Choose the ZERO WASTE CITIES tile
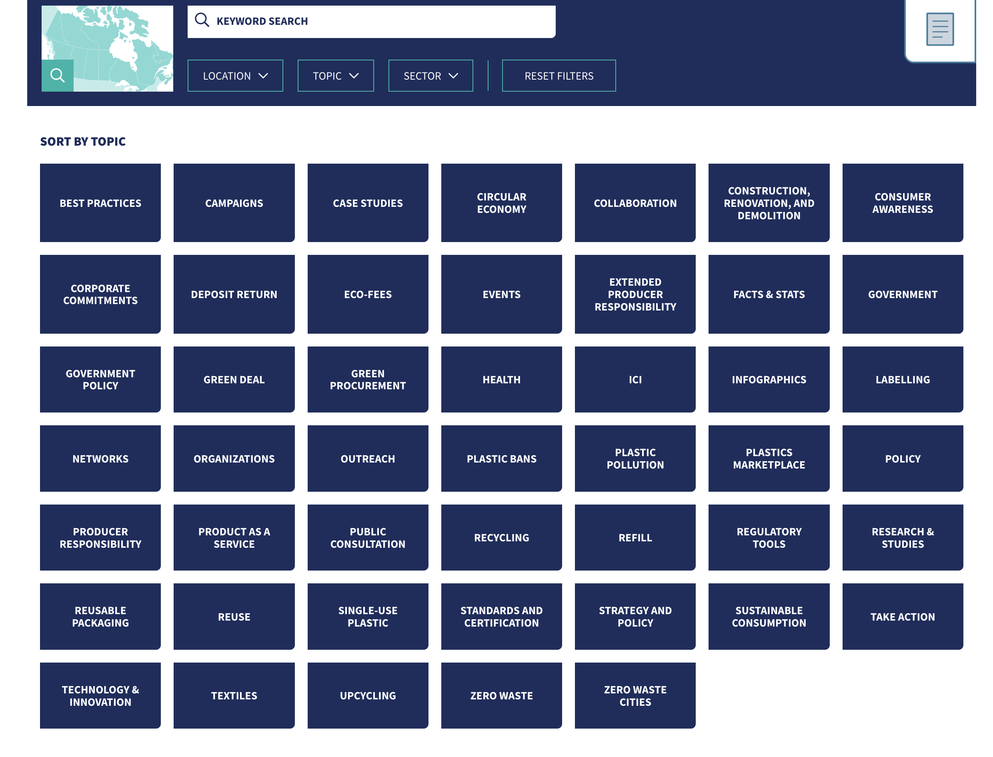993x757 pixels. coord(635,695)
